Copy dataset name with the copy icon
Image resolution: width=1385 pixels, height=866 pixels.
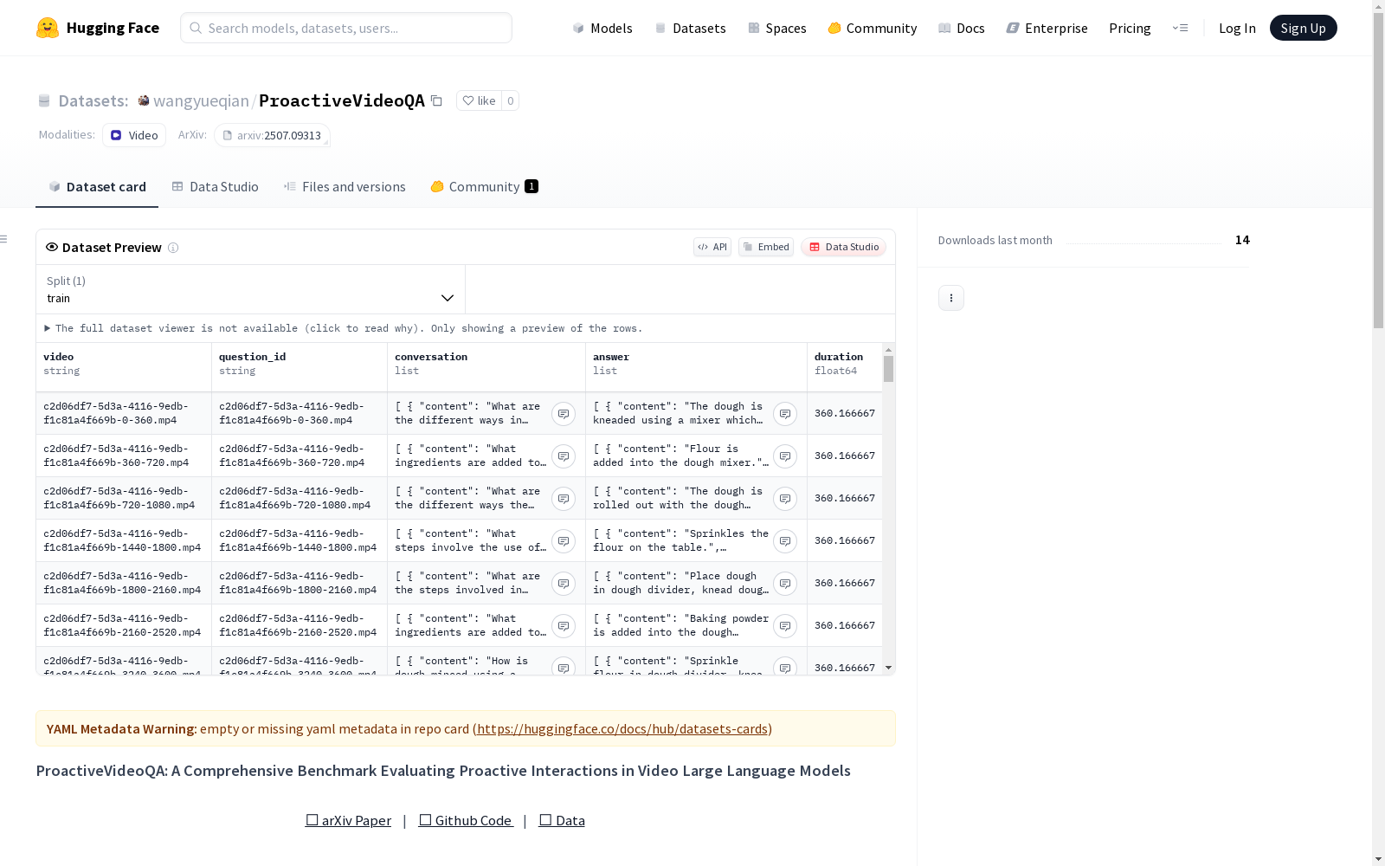click(x=437, y=101)
